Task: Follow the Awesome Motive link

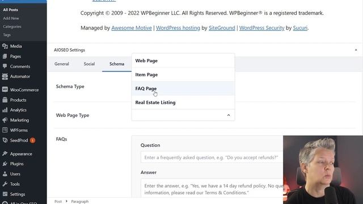Action: pyautogui.click(x=132, y=28)
